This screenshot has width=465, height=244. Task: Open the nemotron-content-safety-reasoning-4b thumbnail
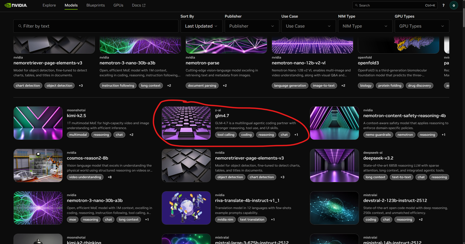coord(334,123)
